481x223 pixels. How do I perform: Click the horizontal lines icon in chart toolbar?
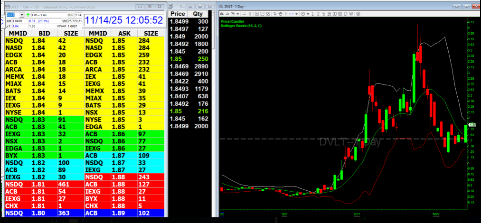coord(244,14)
